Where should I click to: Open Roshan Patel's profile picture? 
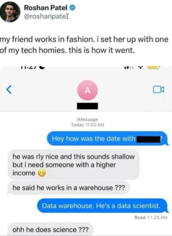pyautogui.click(x=10, y=12)
